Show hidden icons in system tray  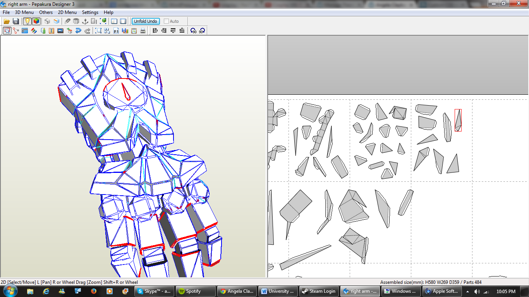coord(467,291)
